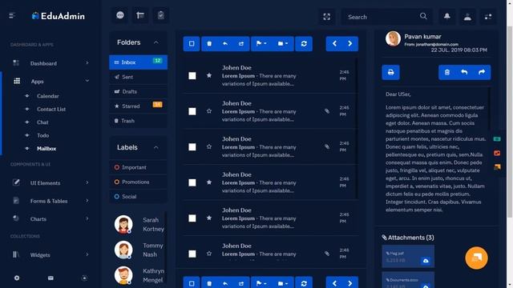Check the fourth Johen Doe email
Screen dimensions: 513x288
coord(192,182)
